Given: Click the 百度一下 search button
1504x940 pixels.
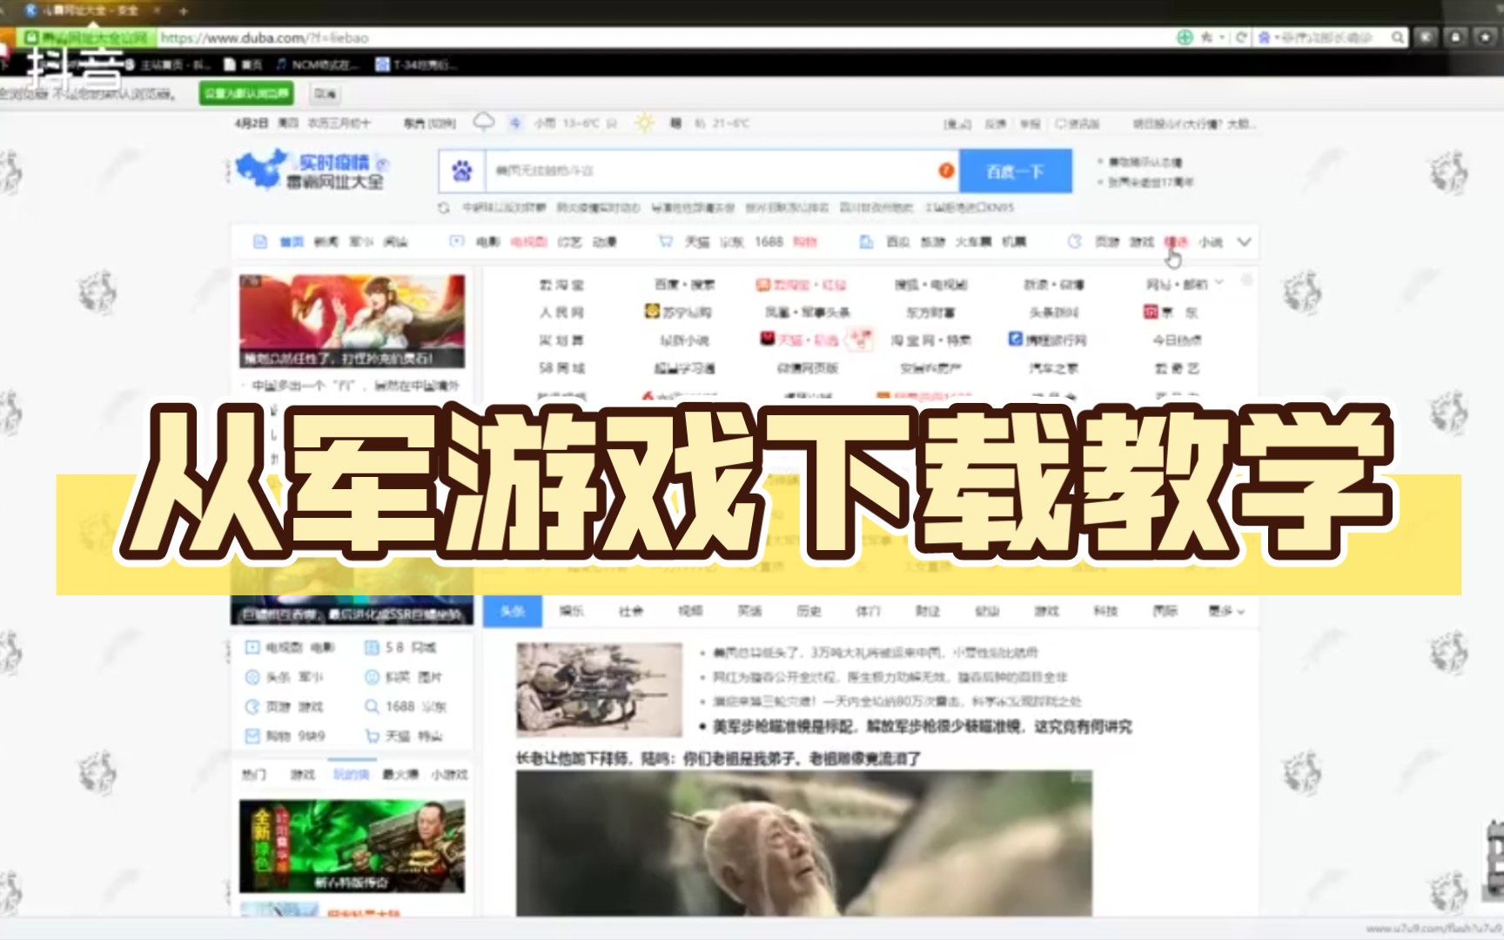Looking at the screenshot, I should pyautogui.click(x=1015, y=171).
